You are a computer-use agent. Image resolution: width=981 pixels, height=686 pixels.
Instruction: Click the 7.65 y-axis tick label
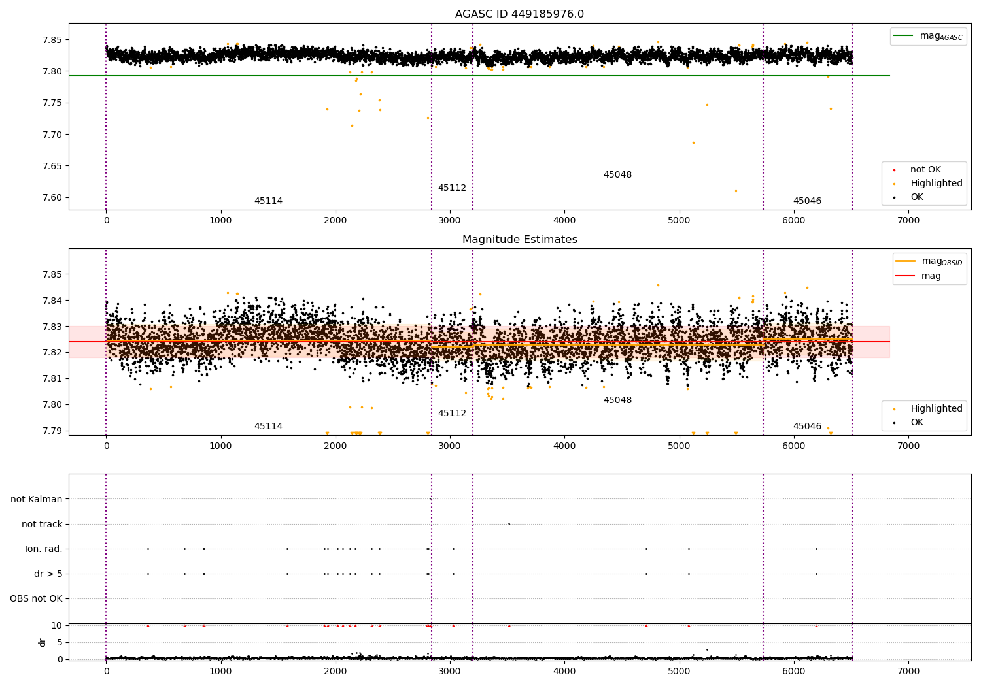(52, 166)
